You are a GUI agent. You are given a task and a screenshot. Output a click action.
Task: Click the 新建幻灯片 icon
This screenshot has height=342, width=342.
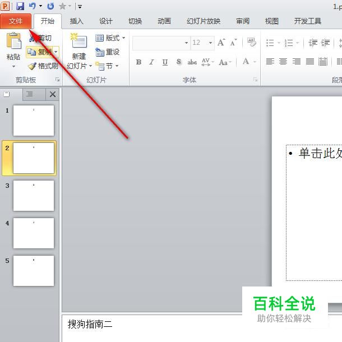pos(79,40)
